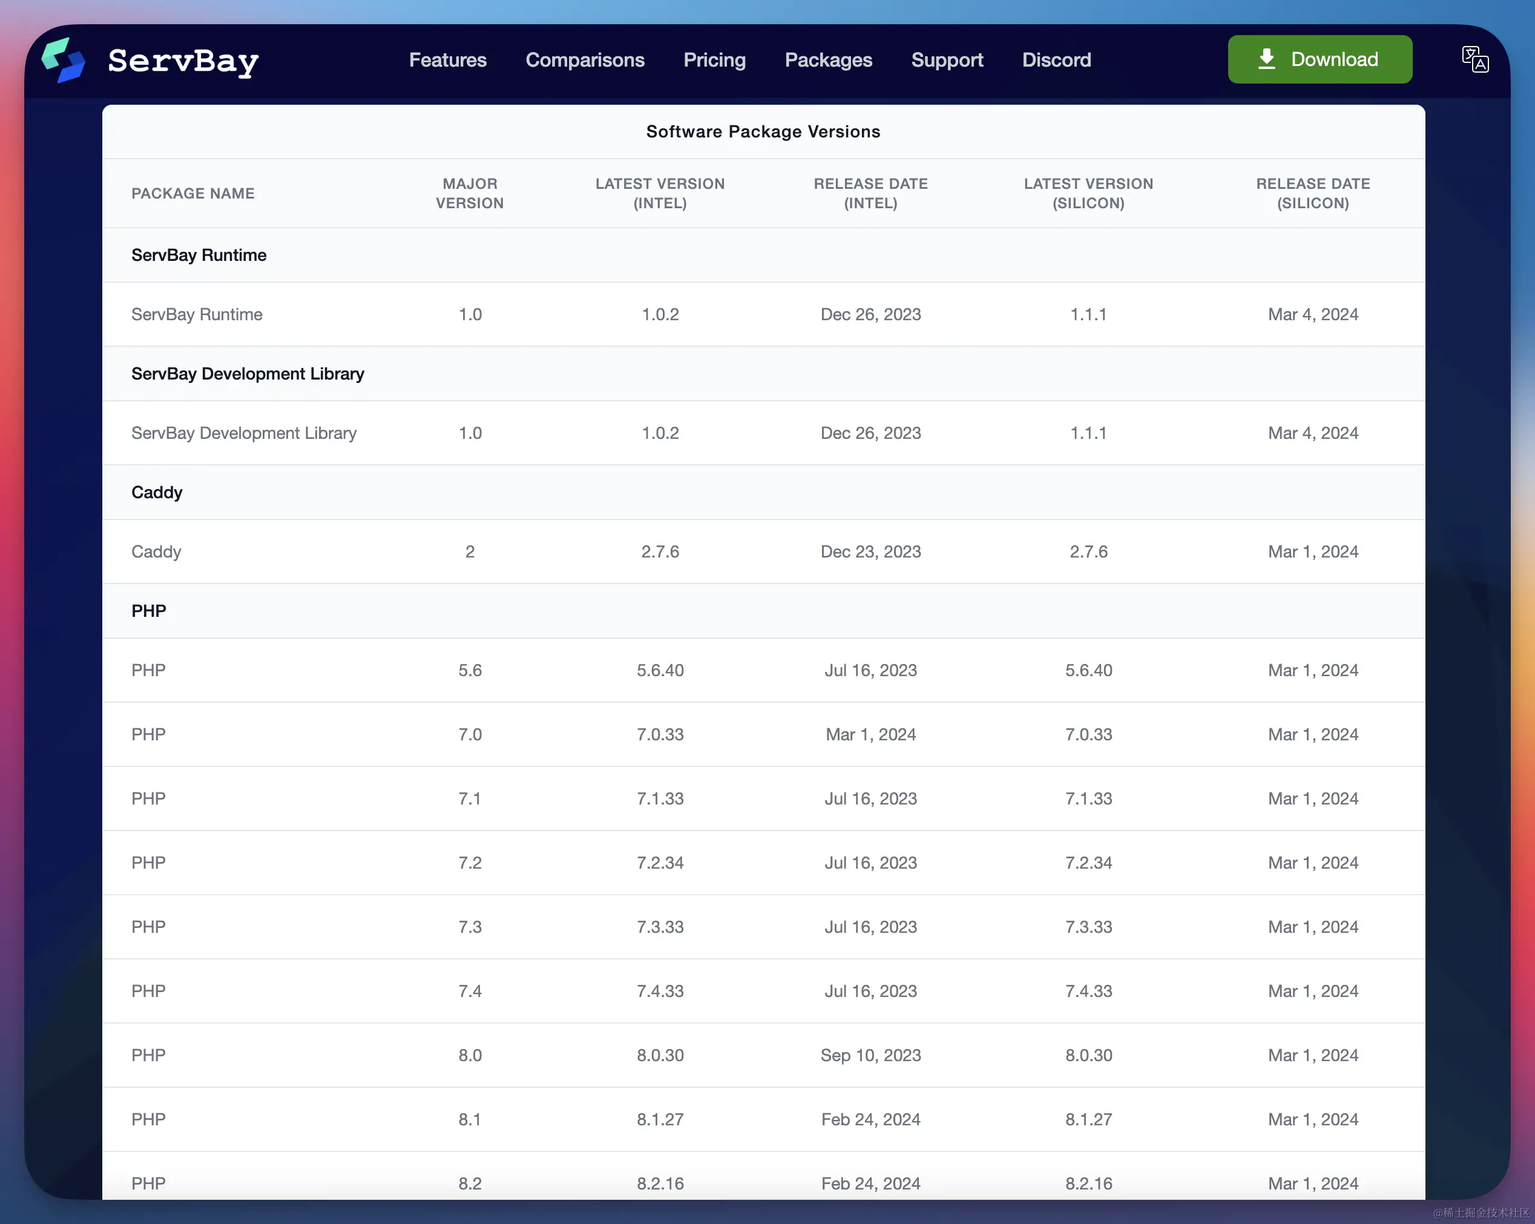The width and height of the screenshot is (1535, 1224).
Task: Click the ServBay logo icon
Action: point(64,60)
